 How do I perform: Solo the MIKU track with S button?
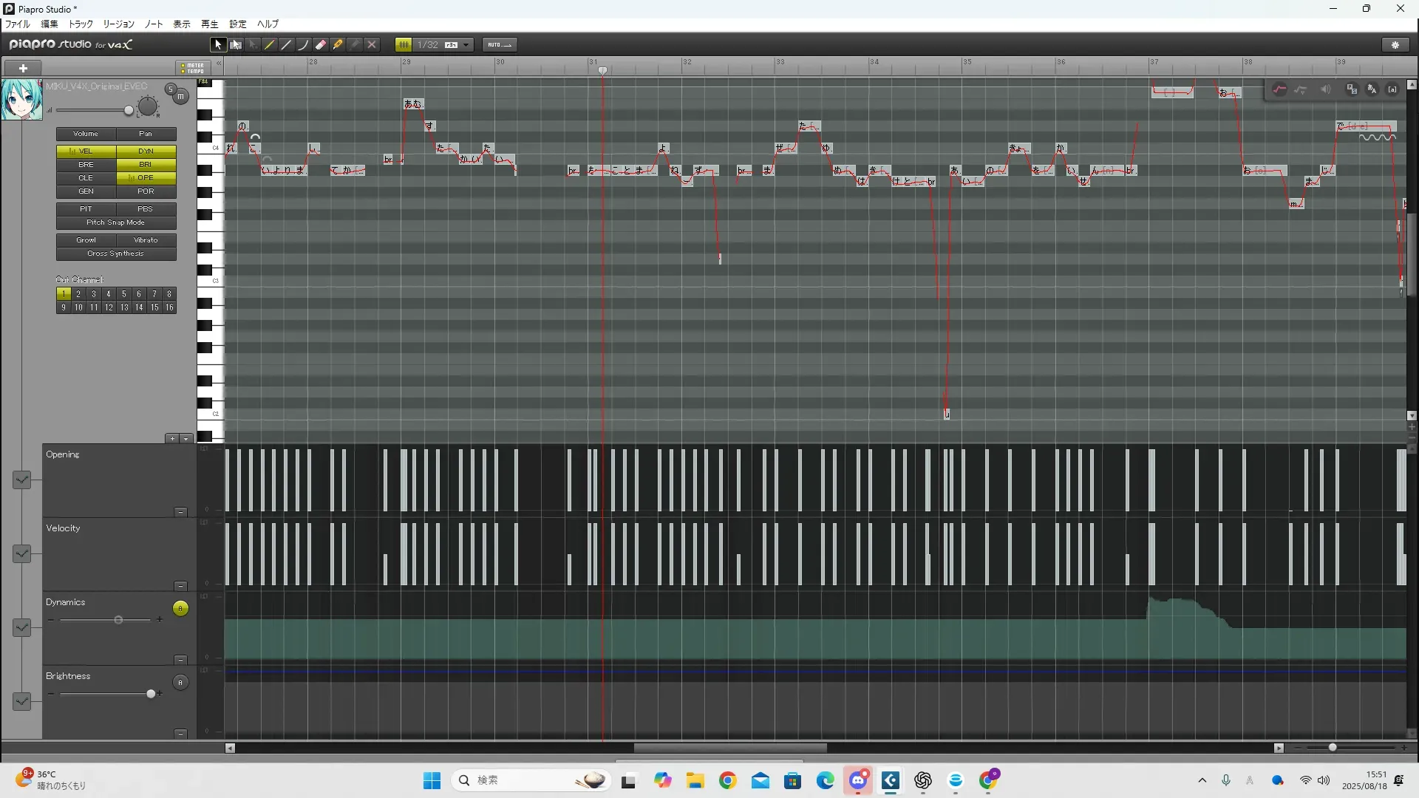coord(171,89)
